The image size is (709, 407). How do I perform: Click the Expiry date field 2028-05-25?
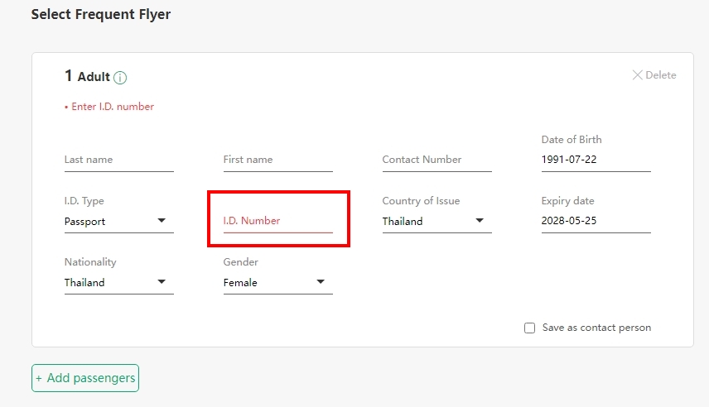[596, 222]
